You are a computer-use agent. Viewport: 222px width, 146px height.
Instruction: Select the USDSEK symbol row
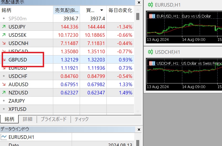coord(67,35)
